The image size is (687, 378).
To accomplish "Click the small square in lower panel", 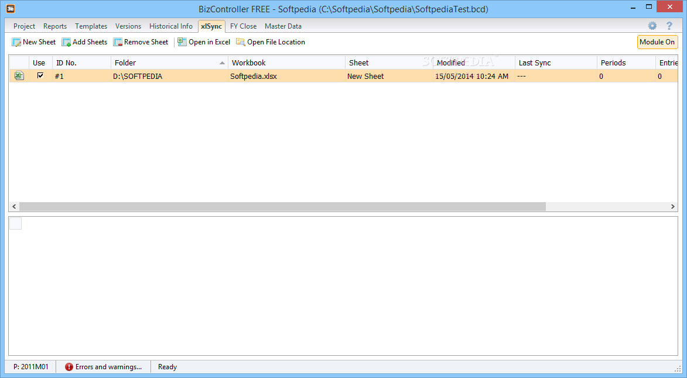I will [x=15, y=223].
